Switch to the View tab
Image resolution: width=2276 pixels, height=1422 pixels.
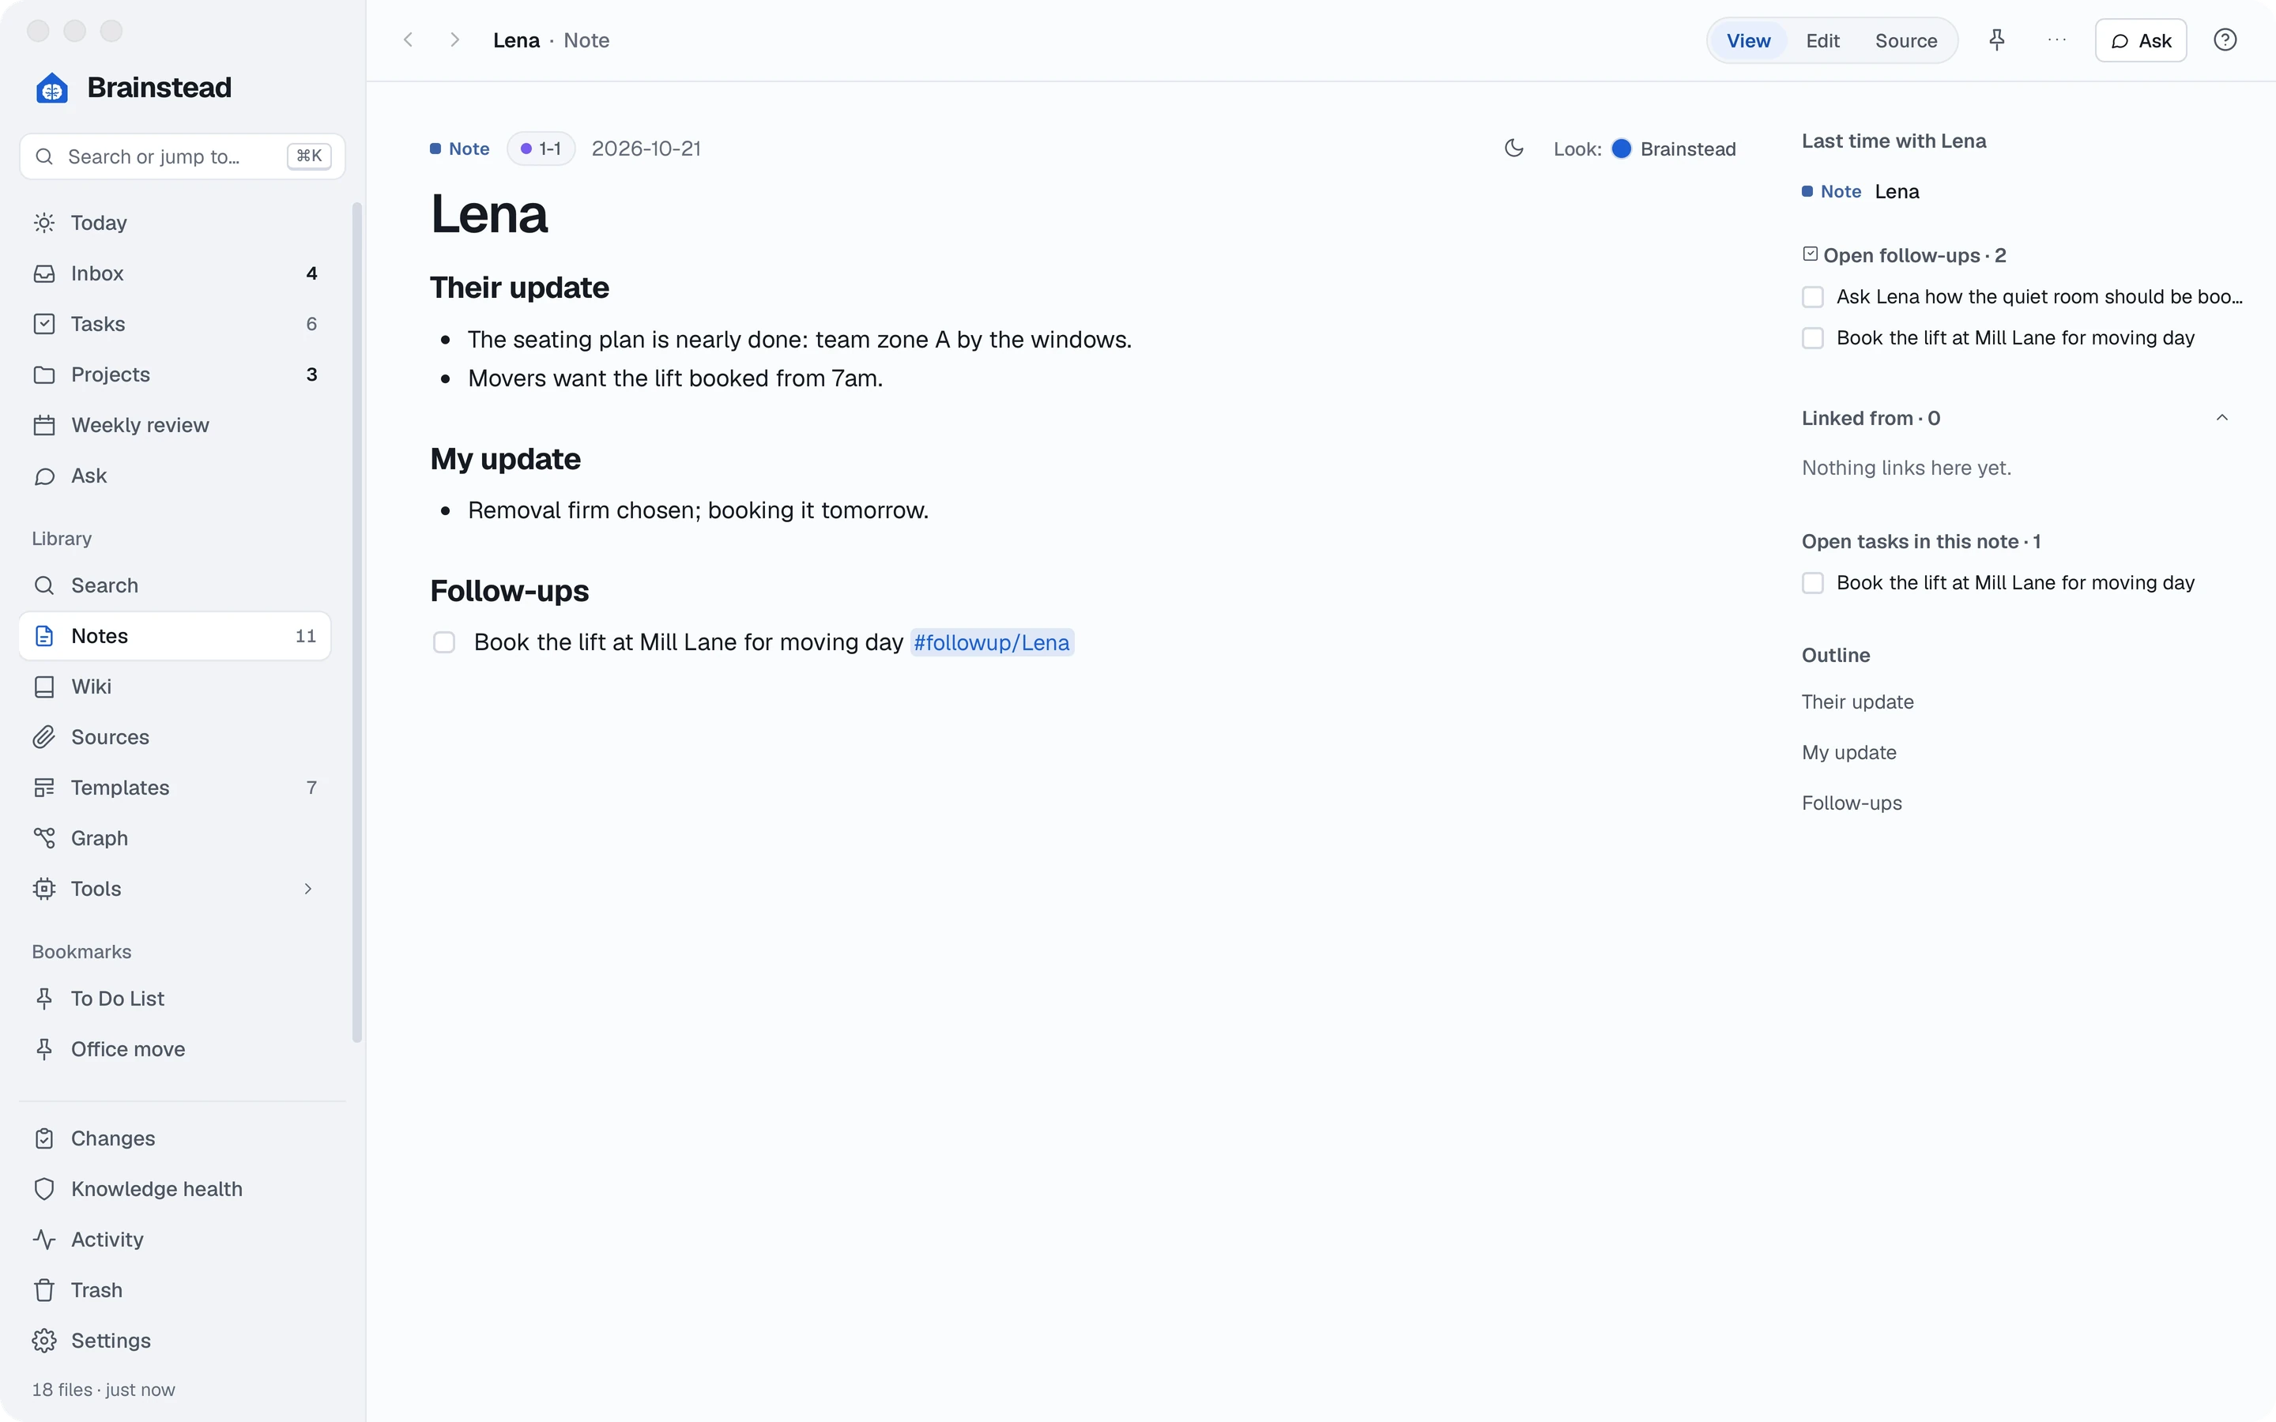(x=1748, y=40)
